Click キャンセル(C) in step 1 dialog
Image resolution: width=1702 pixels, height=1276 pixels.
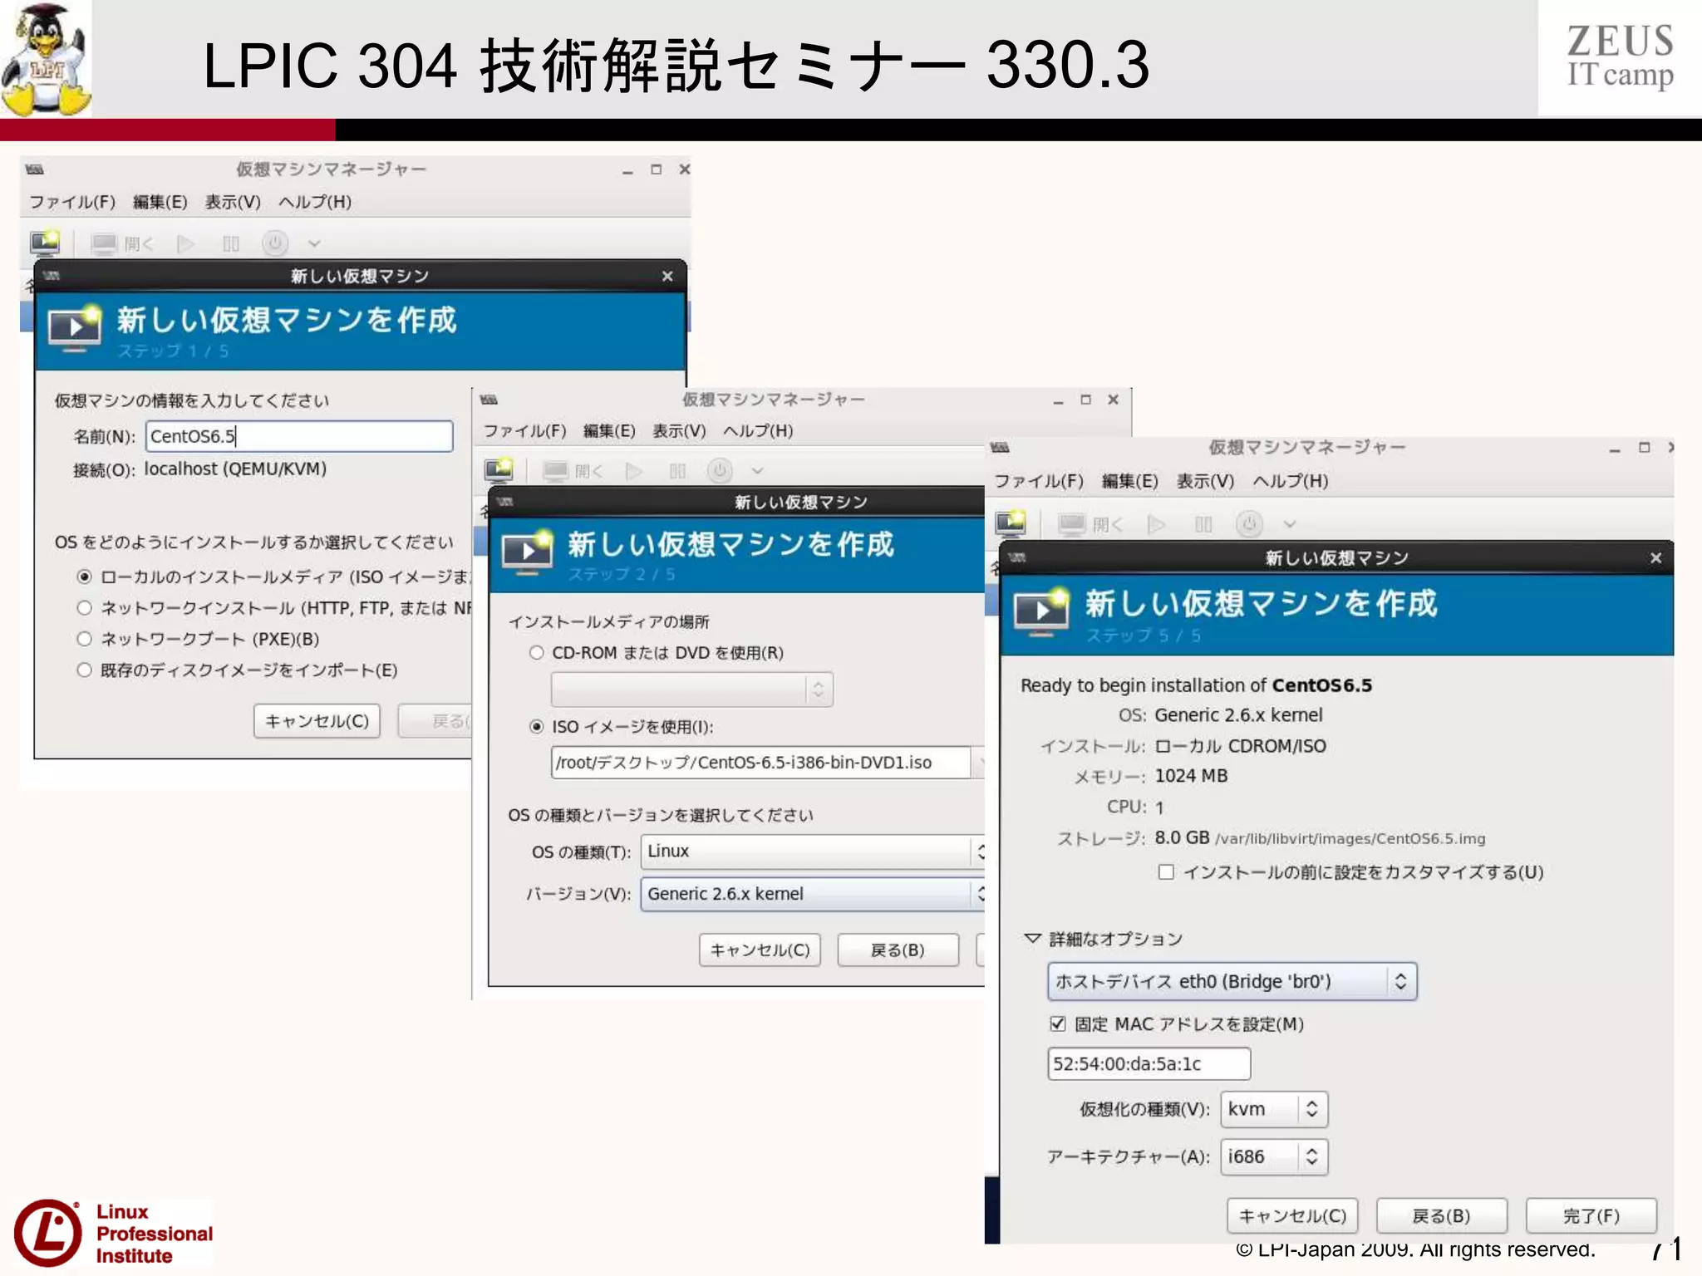[x=317, y=720]
